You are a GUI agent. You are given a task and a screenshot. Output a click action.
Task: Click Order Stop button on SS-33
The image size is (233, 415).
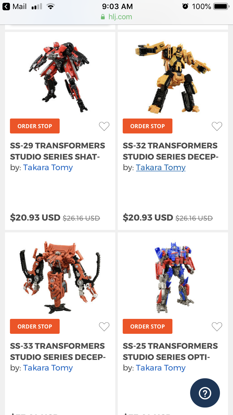pyautogui.click(x=35, y=326)
